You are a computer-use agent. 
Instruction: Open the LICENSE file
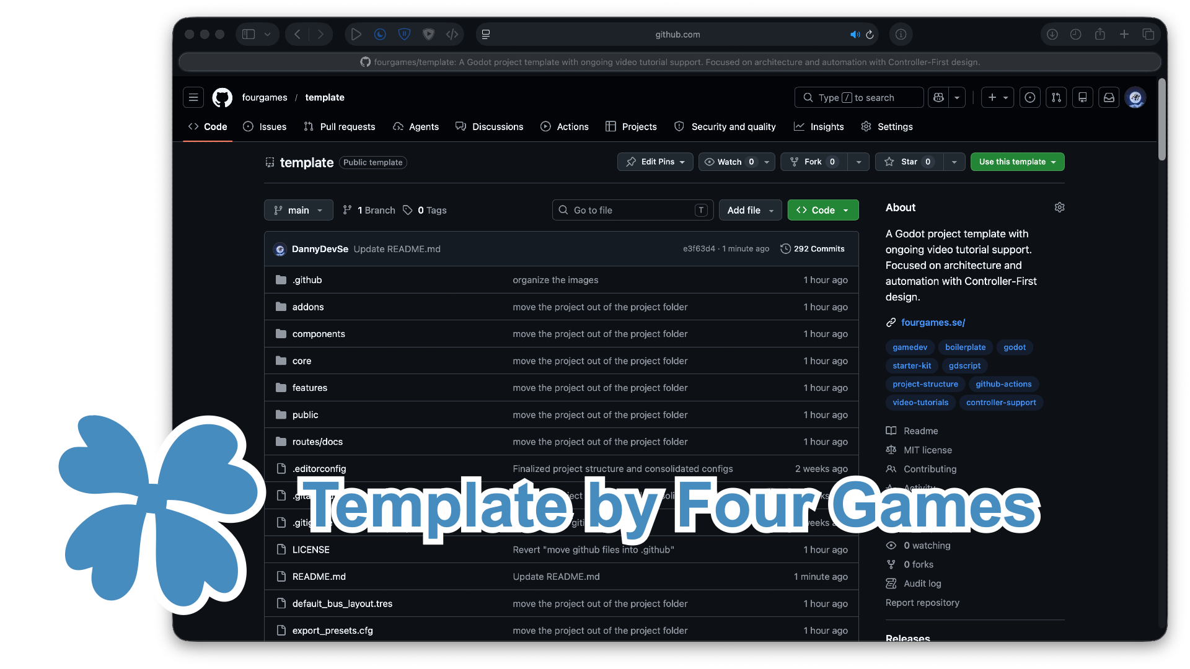tap(311, 550)
